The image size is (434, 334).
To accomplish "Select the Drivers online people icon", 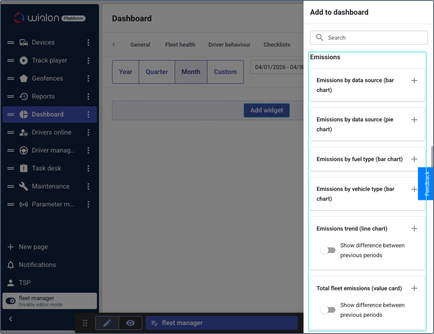I will point(24,132).
